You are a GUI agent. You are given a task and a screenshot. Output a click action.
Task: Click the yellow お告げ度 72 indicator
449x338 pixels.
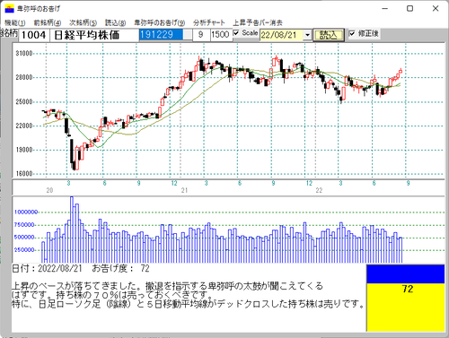coord(406,307)
